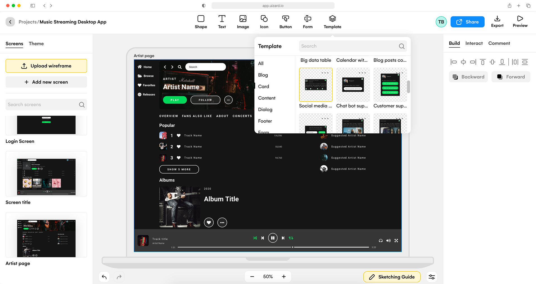Filter templates by Dialog category

pyautogui.click(x=265, y=109)
